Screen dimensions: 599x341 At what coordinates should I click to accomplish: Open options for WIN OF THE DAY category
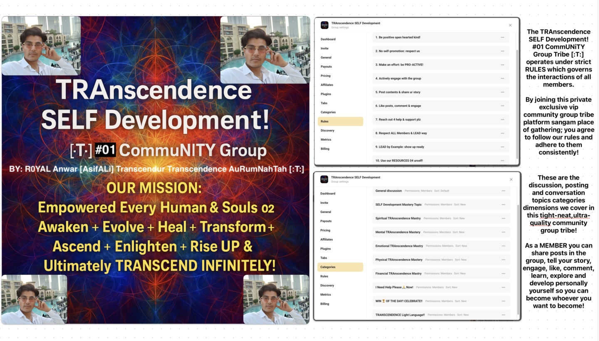pos(503,301)
